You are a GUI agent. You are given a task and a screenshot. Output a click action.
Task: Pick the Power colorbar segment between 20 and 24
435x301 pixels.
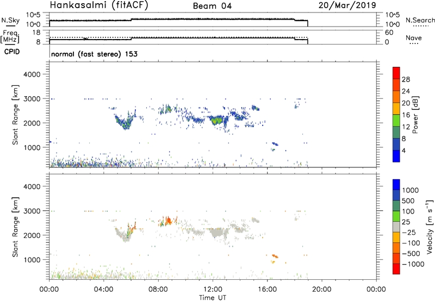coord(396,97)
